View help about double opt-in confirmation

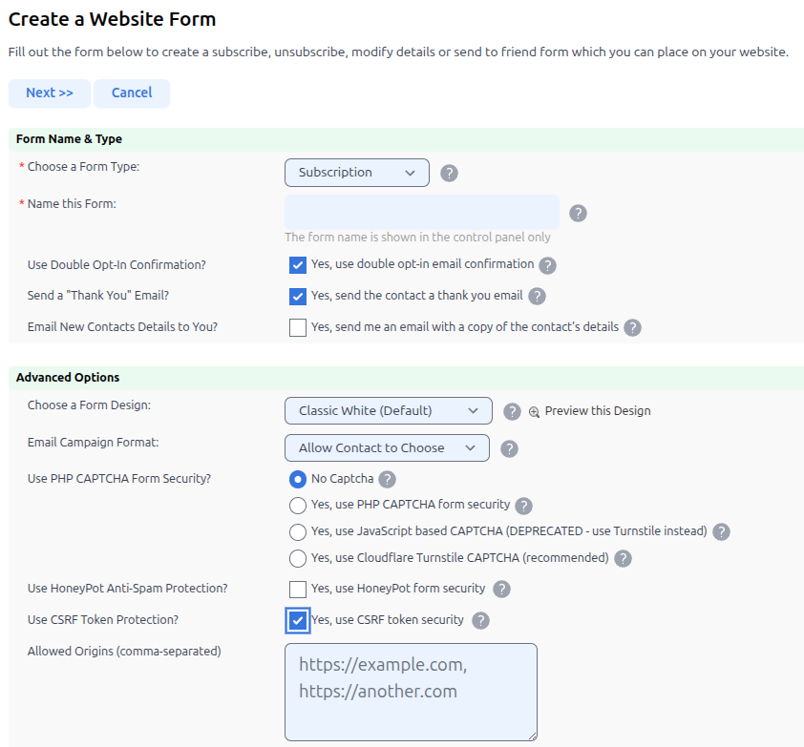pos(547,265)
